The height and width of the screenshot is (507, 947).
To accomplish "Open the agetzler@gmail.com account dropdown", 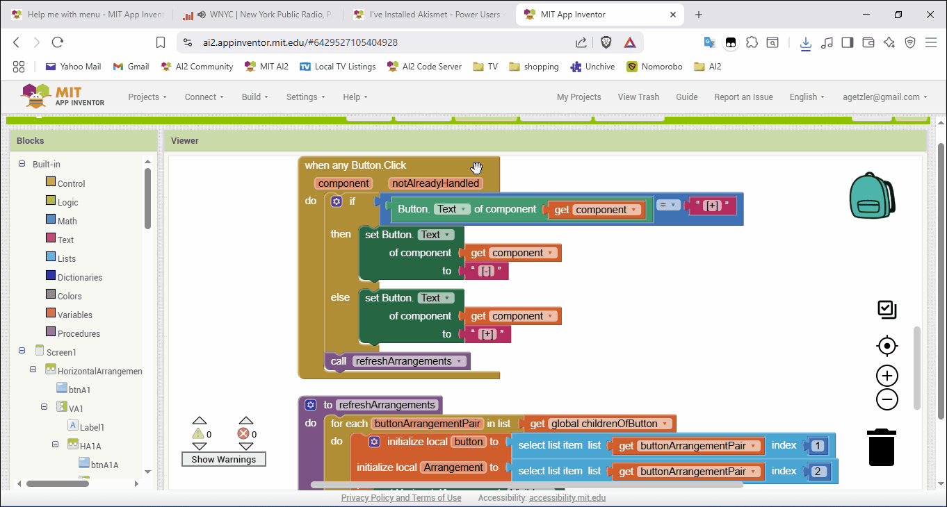I will click(x=885, y=97).
